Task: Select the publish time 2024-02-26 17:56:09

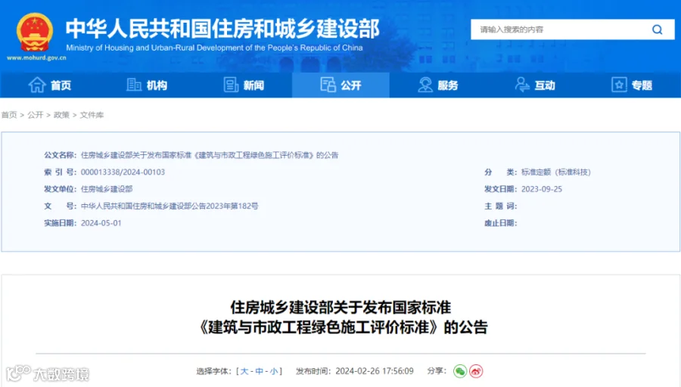Action: [375, 371]
